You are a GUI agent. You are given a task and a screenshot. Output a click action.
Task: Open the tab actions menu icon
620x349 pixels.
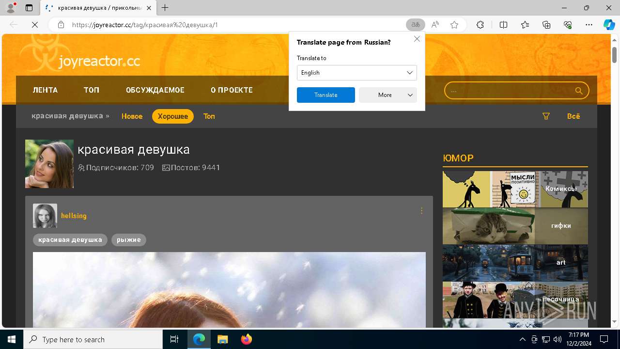tap(29, 8)
